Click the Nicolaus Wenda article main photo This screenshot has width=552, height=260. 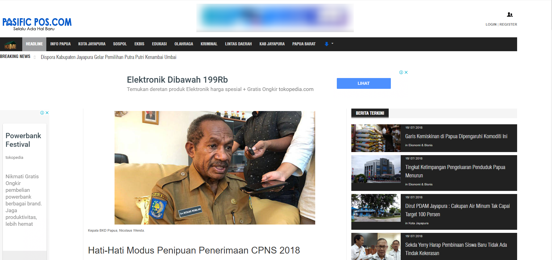(215, 167)
